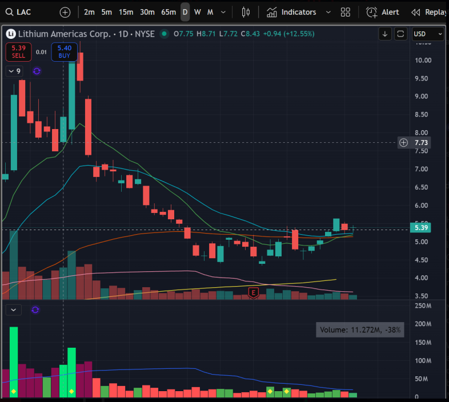Open candlestick chart style selector
Image resolution: width=449 pixels, height=402 pixels.
tap(246, 13)
